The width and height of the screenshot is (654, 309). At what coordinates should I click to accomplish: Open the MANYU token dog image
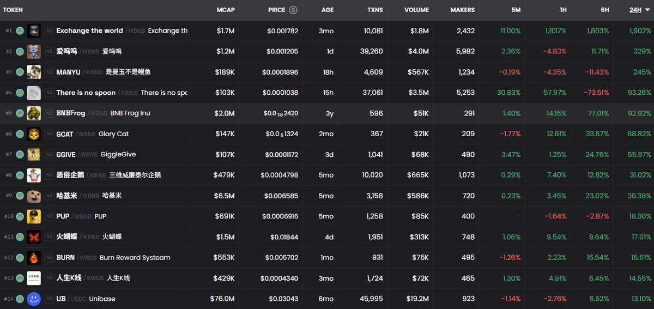click(x=34, y=72)
